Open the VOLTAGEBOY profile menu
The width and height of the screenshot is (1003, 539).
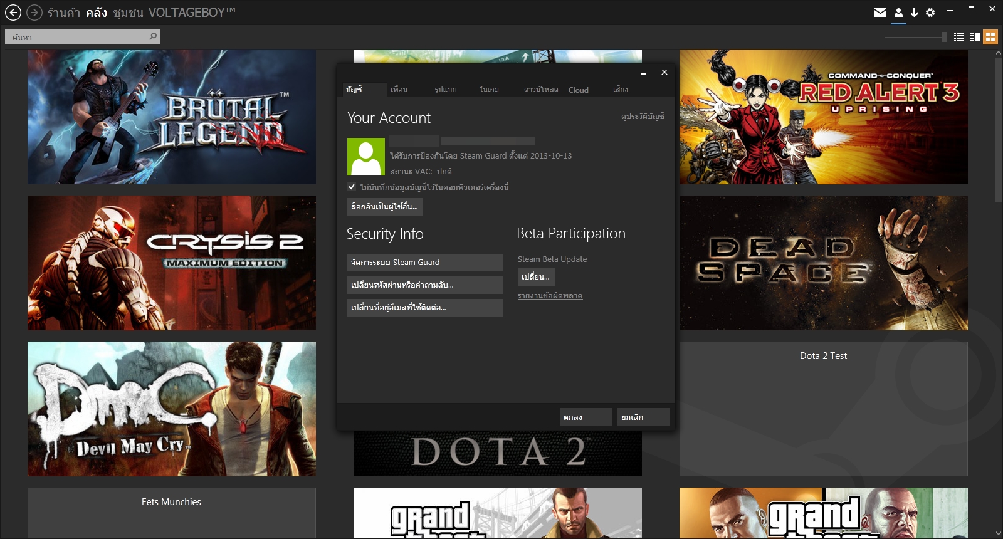tap(192, 13)
